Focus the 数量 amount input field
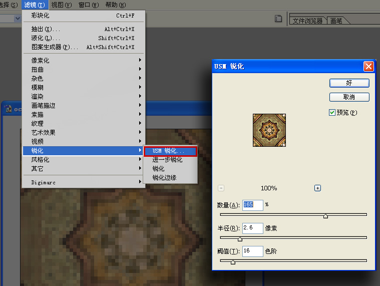The height and width of the screenshot is (286, 380). click(253, 205)
